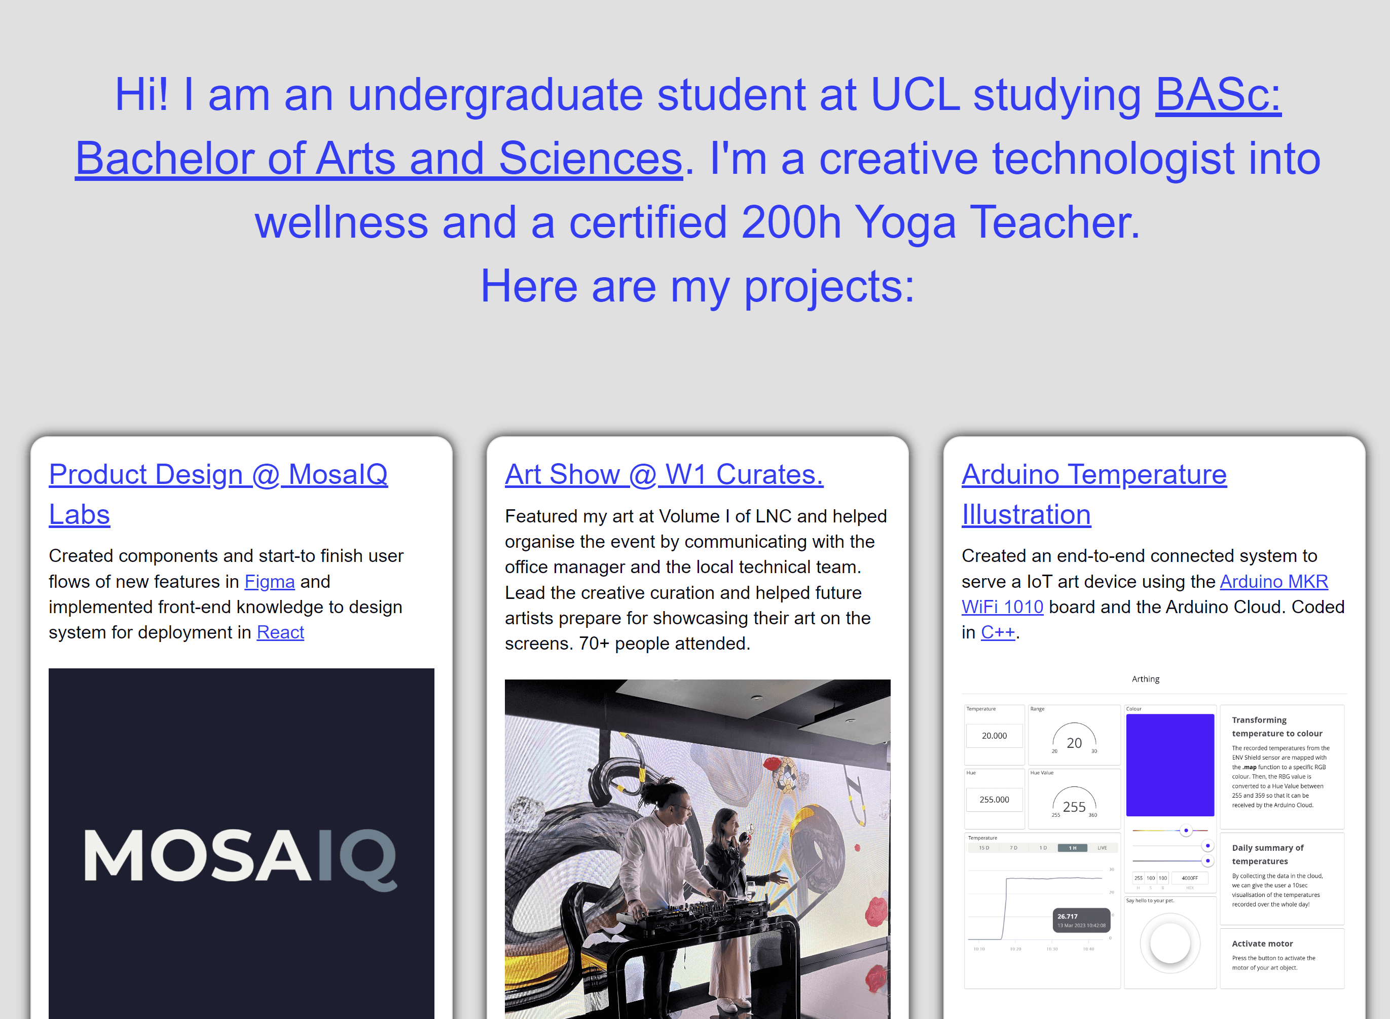Viewport: 1390px width, 1019px height.
Task: Follow the Figma link
Action: pos(270,582)
